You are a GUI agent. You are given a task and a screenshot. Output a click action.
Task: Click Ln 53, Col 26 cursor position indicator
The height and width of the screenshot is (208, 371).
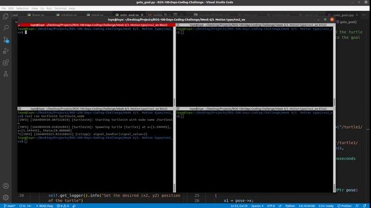pos(239,206)
